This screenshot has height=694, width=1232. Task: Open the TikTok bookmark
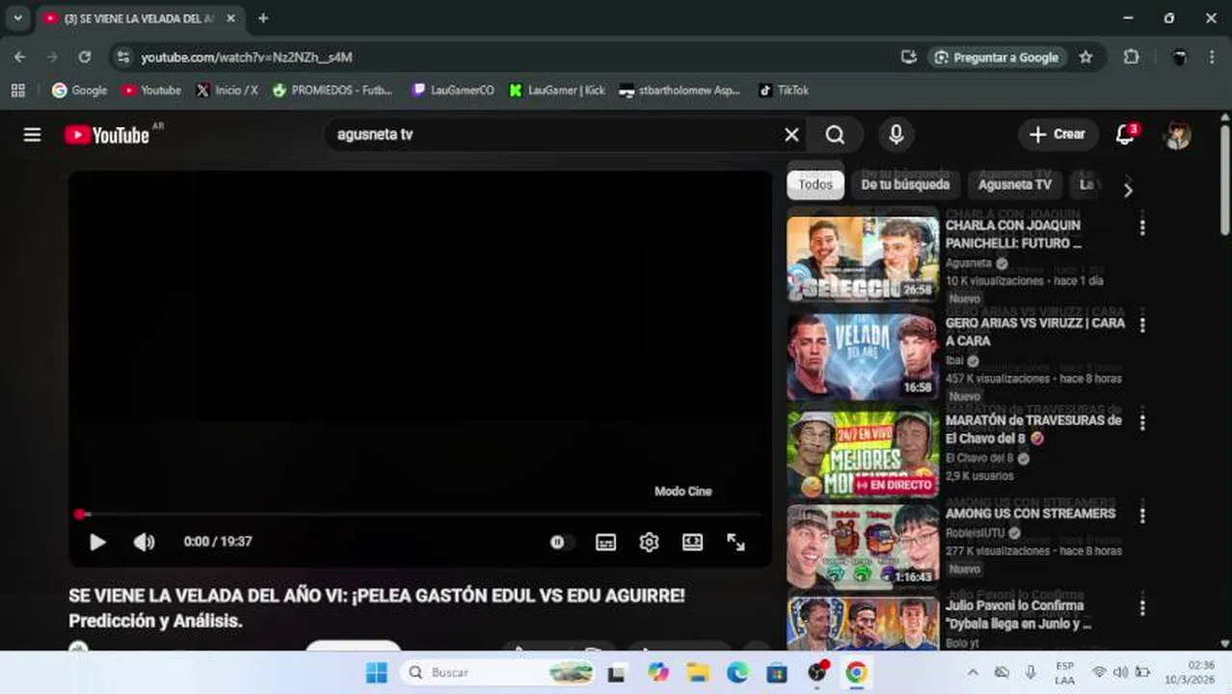tap(784, 91)
